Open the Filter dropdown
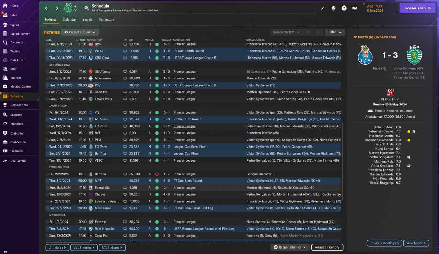 point(335,32)
